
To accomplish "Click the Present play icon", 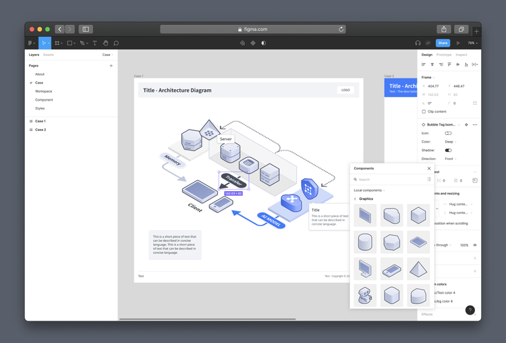I will (x=458, y=43).
